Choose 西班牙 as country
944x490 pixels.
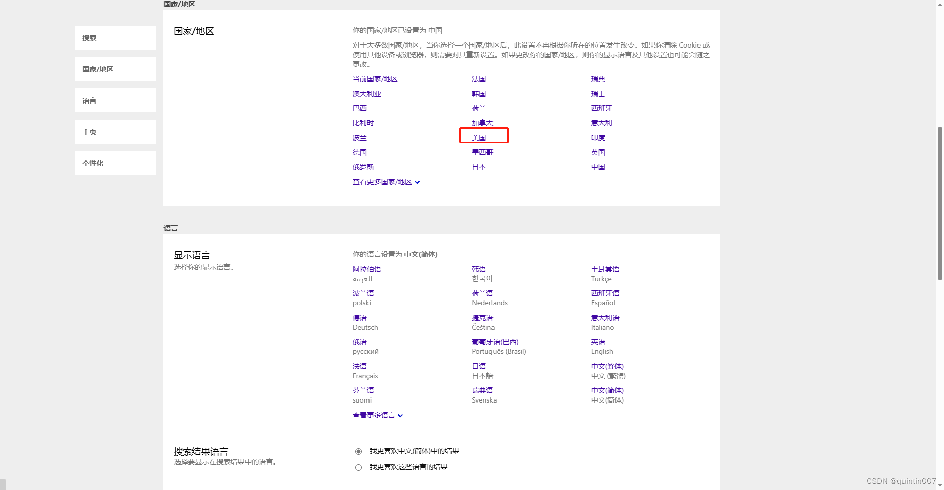click(x=602, y=108)
